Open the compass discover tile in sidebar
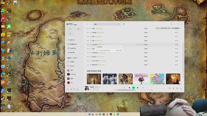This screenshot has width=207, height=116. point(78,29)
